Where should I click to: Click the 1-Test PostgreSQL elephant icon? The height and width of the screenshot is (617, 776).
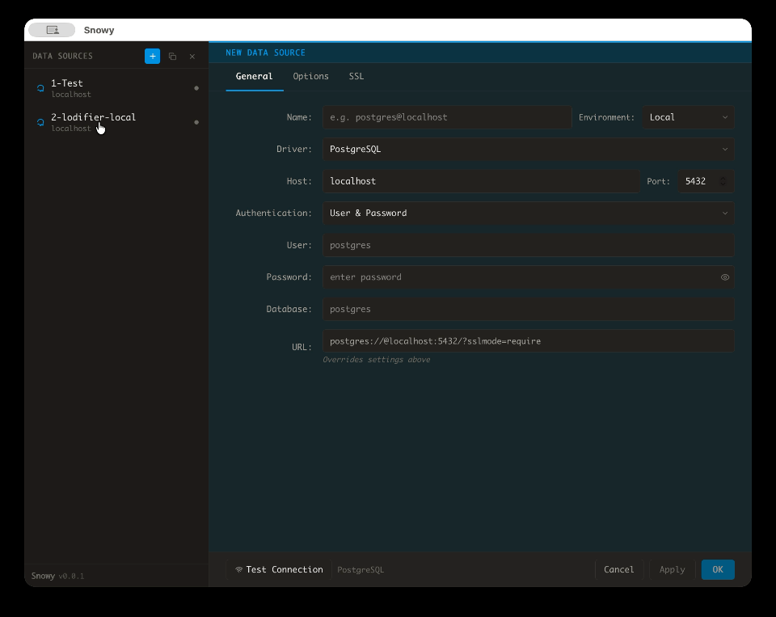(40, 88)
